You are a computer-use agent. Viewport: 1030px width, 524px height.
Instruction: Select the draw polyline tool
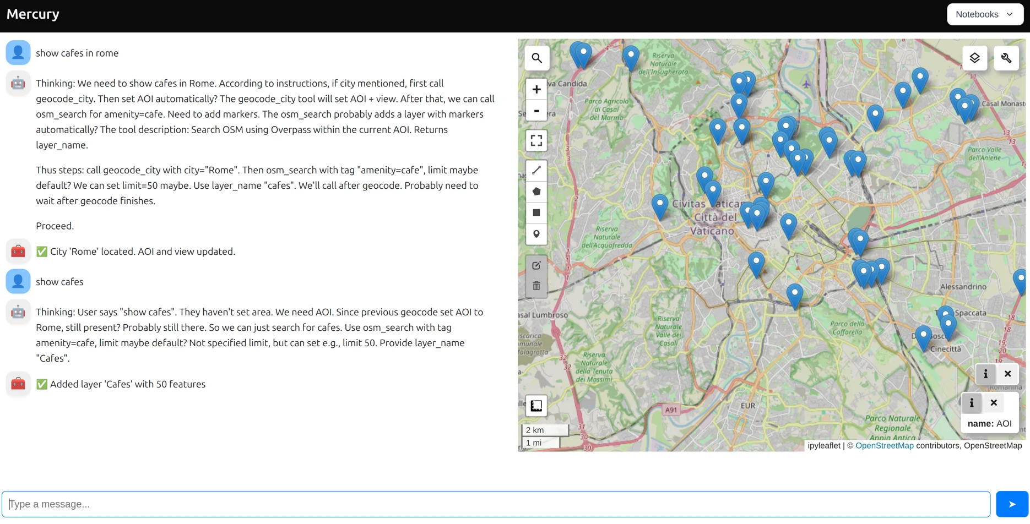tap(536, 171)
